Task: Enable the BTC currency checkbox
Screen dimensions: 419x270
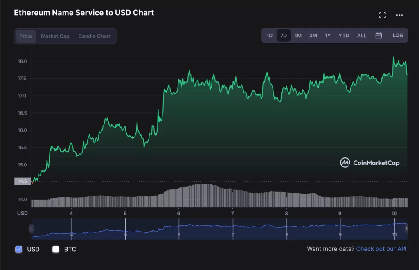Action: (x=56, y=249)
